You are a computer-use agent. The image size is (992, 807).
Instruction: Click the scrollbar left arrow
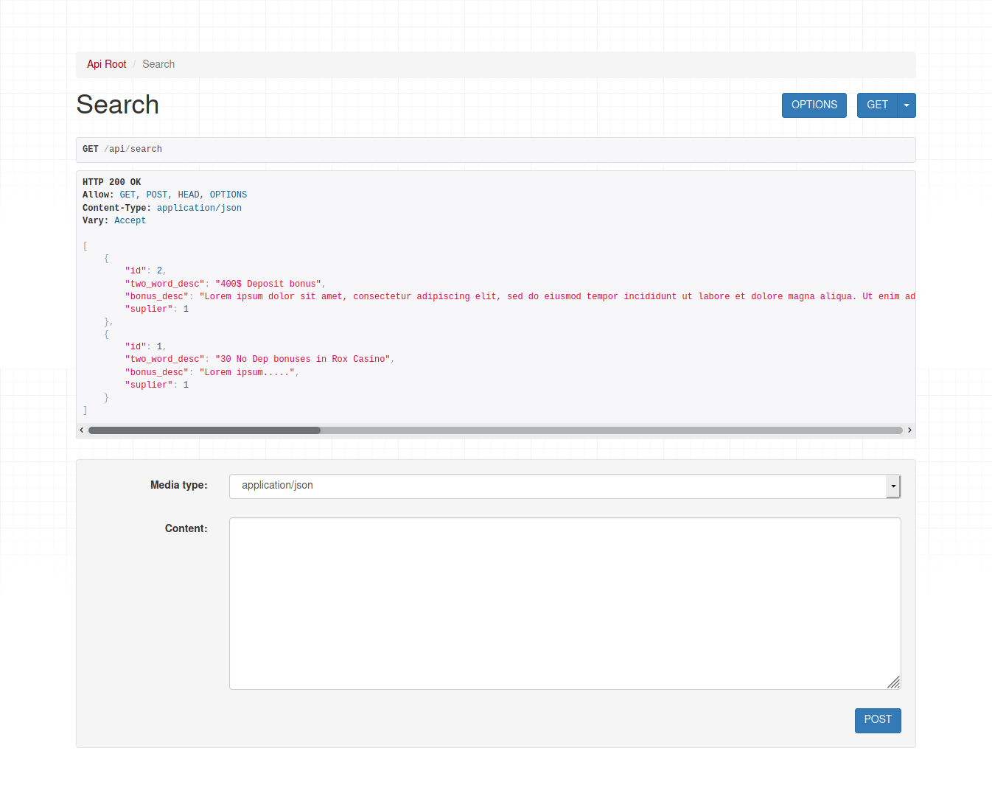coord(82,430)
